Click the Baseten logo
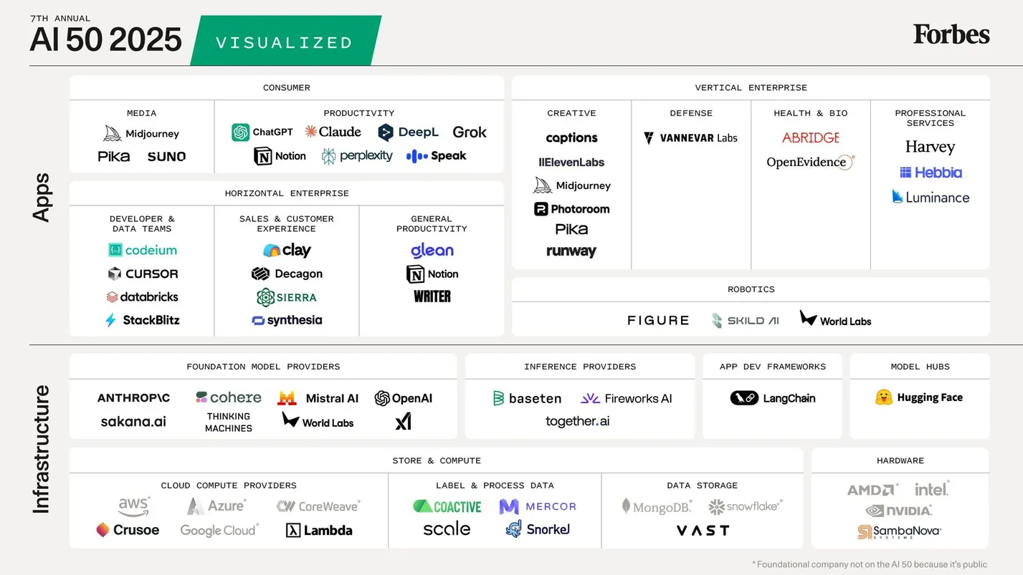The height and width of the screenshot is (575, 1023). tap(527, 398)
